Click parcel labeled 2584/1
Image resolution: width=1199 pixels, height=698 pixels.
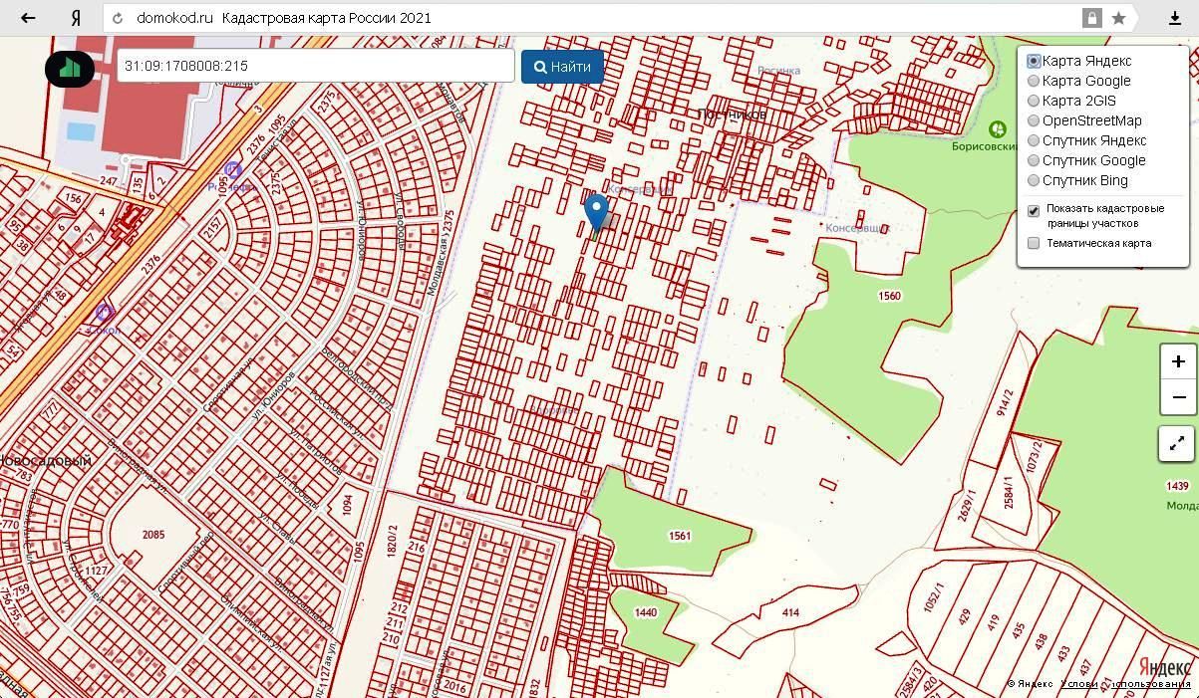[x=1008, y=494]
